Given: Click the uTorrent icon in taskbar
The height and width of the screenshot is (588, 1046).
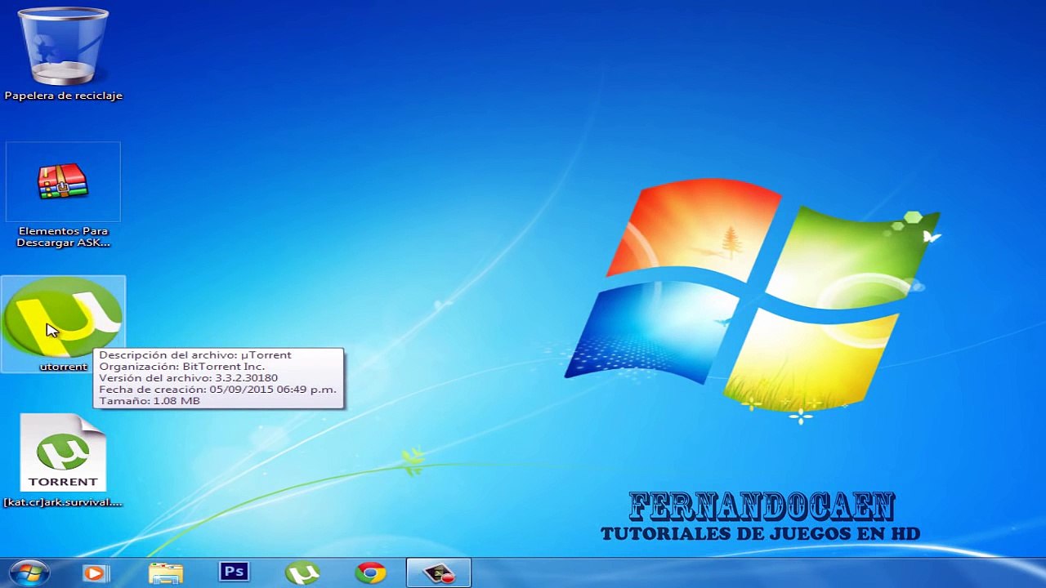Looking at the screenshot, I should [x=302, y=573].
